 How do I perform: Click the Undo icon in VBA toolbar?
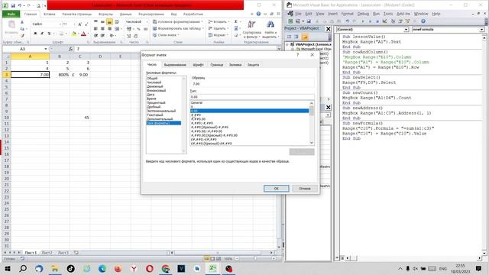click(x=347, y=21)
